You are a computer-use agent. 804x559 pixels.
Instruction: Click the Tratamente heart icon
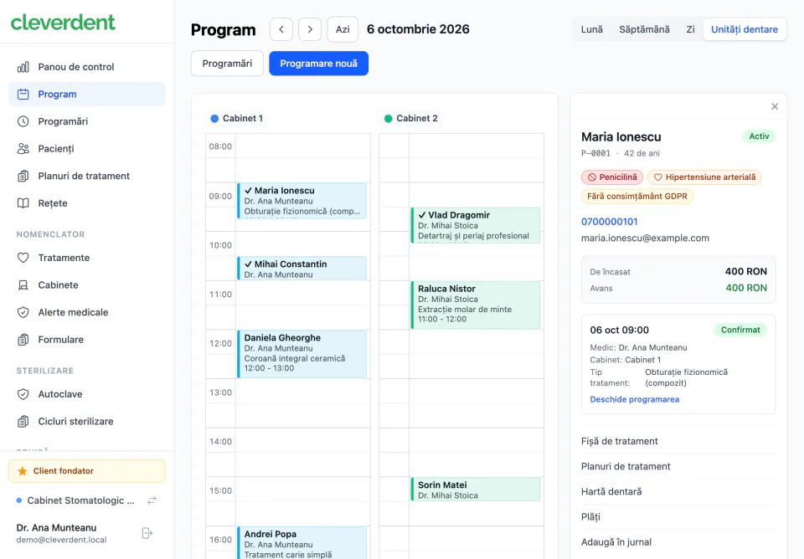(x=23, y=258)
